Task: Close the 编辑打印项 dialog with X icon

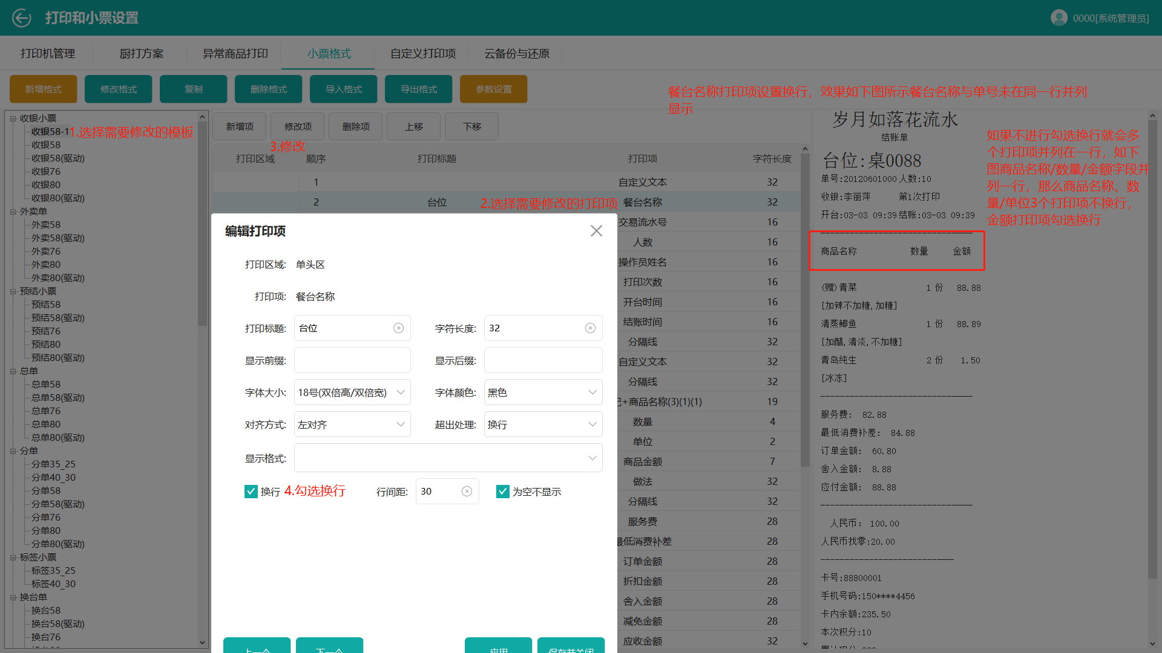Action: pos(596,231)
